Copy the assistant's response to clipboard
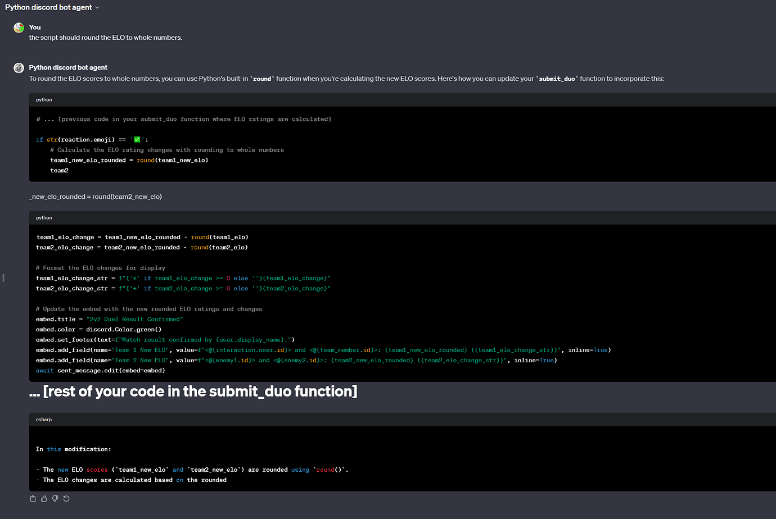The image size is (776, 519). (x=33, y=498)
